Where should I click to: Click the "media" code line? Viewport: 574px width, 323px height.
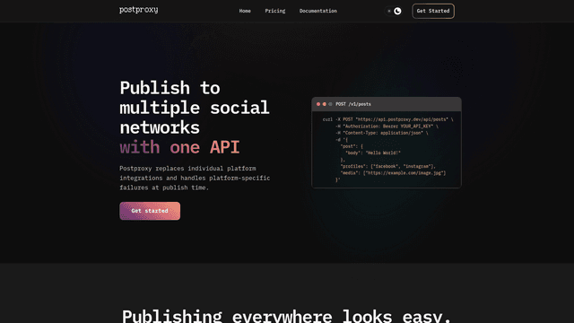coord(393,173)
